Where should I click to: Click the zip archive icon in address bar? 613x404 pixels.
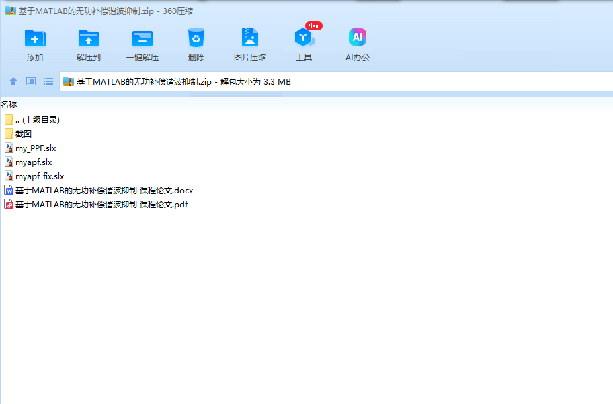pos(69,82)
